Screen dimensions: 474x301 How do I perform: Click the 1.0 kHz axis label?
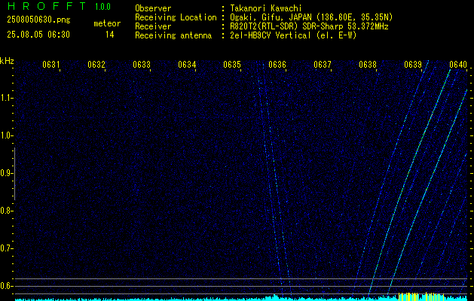pyautogui.click(x=6, y=135)
